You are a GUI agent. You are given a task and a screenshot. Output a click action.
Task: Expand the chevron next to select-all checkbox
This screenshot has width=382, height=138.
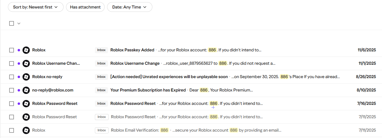(19, 23)
